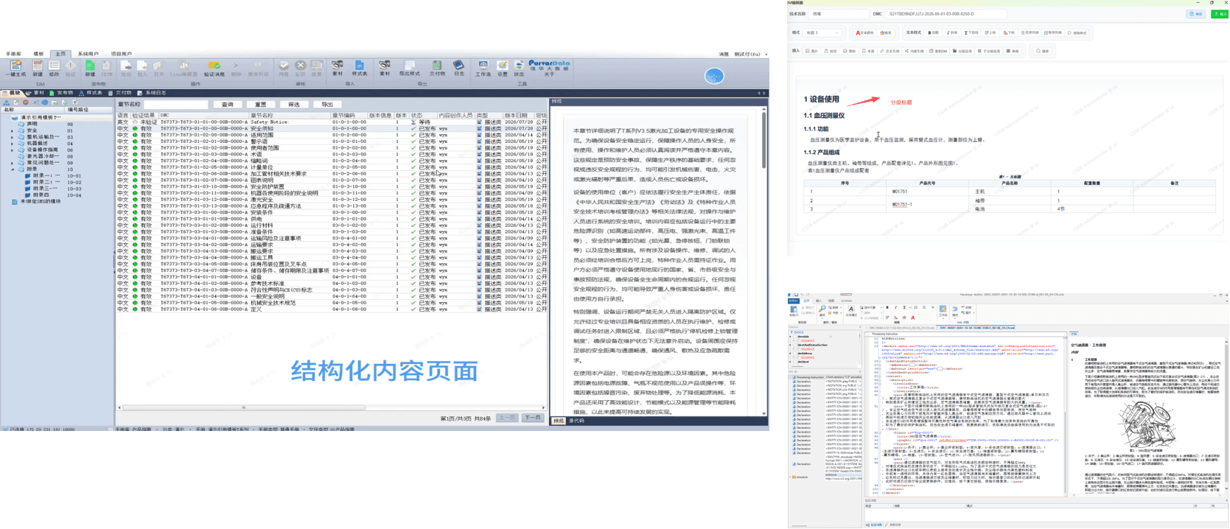Click the 保存 button in DM editor
The width and height of the screenshot is (1230, 529).
[x=1196, y=14]
